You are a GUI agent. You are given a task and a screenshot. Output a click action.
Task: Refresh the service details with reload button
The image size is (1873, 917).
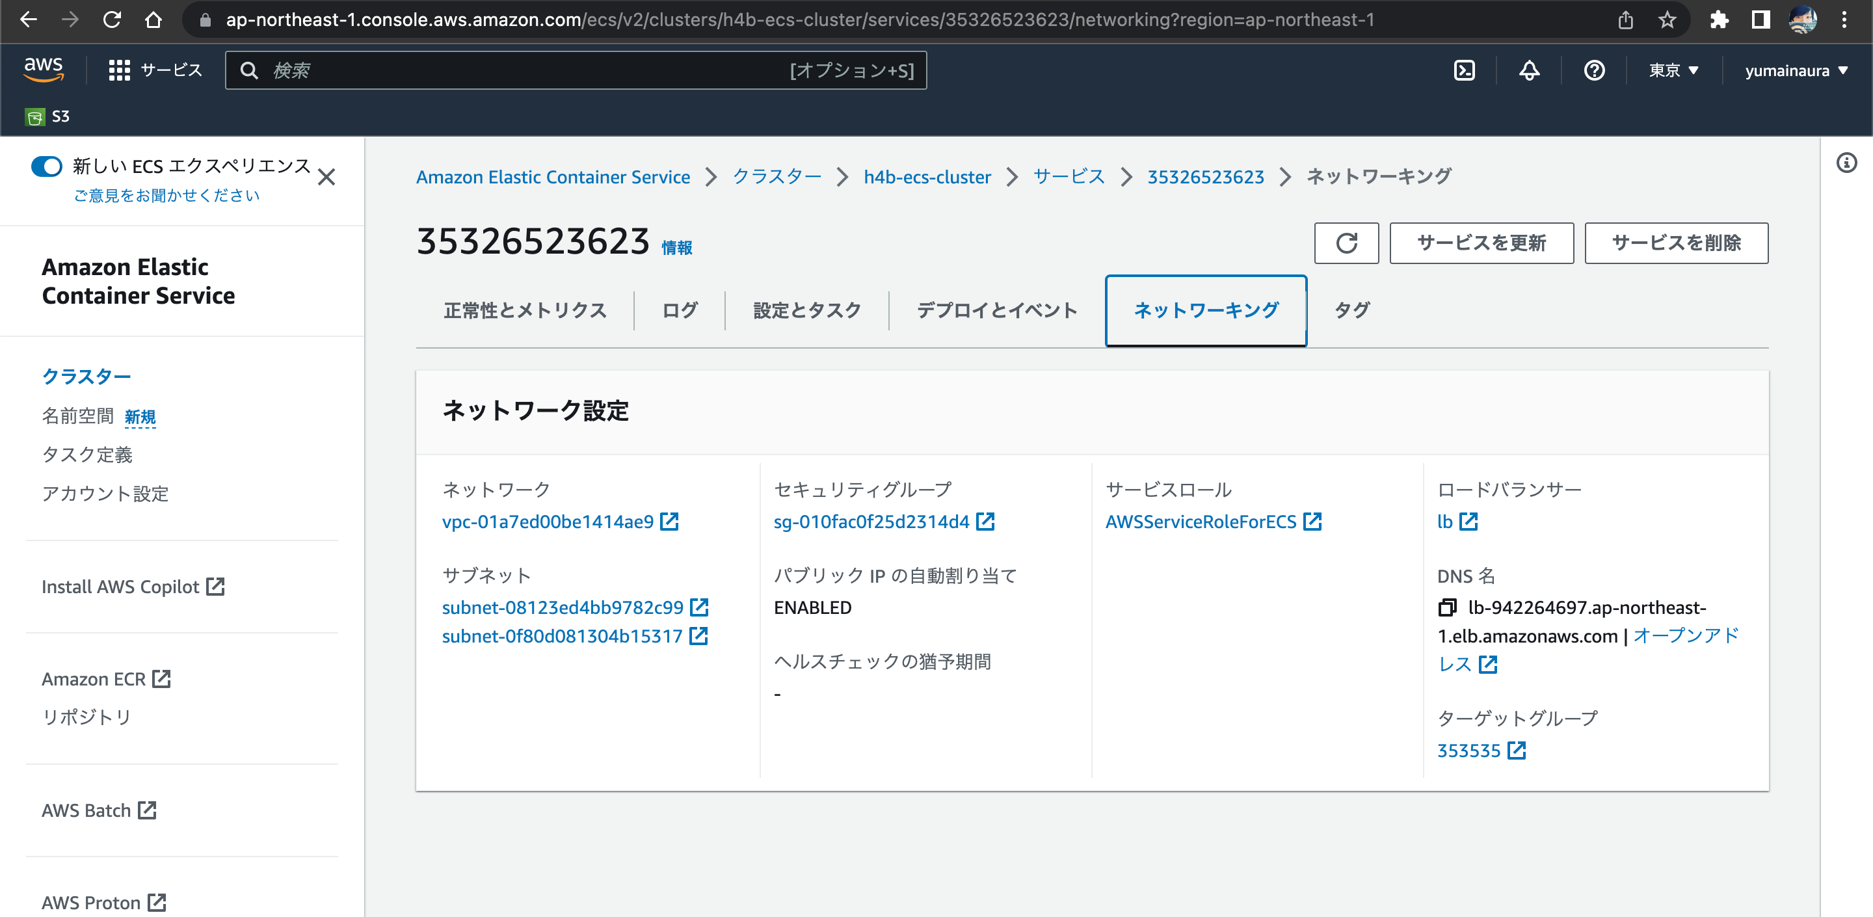click(x=1346, y=243)
